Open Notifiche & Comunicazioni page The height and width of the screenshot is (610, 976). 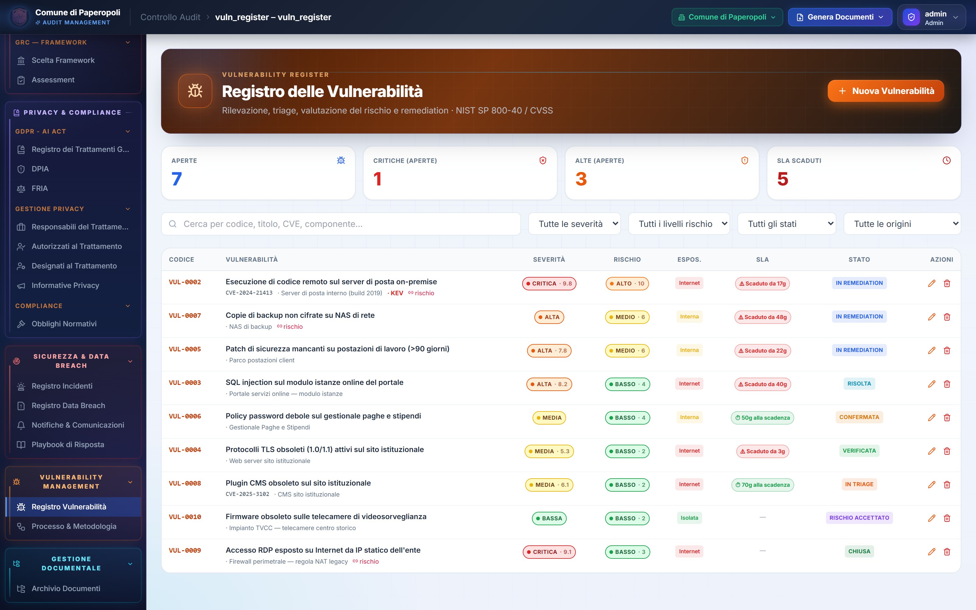74,425
